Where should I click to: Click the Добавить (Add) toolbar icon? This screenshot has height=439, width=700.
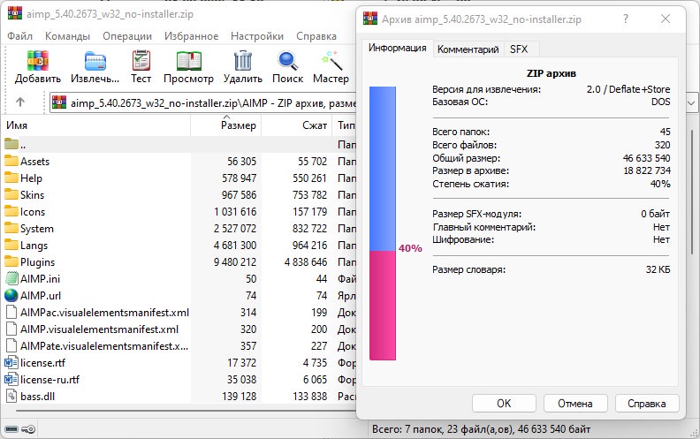point(37,61)
